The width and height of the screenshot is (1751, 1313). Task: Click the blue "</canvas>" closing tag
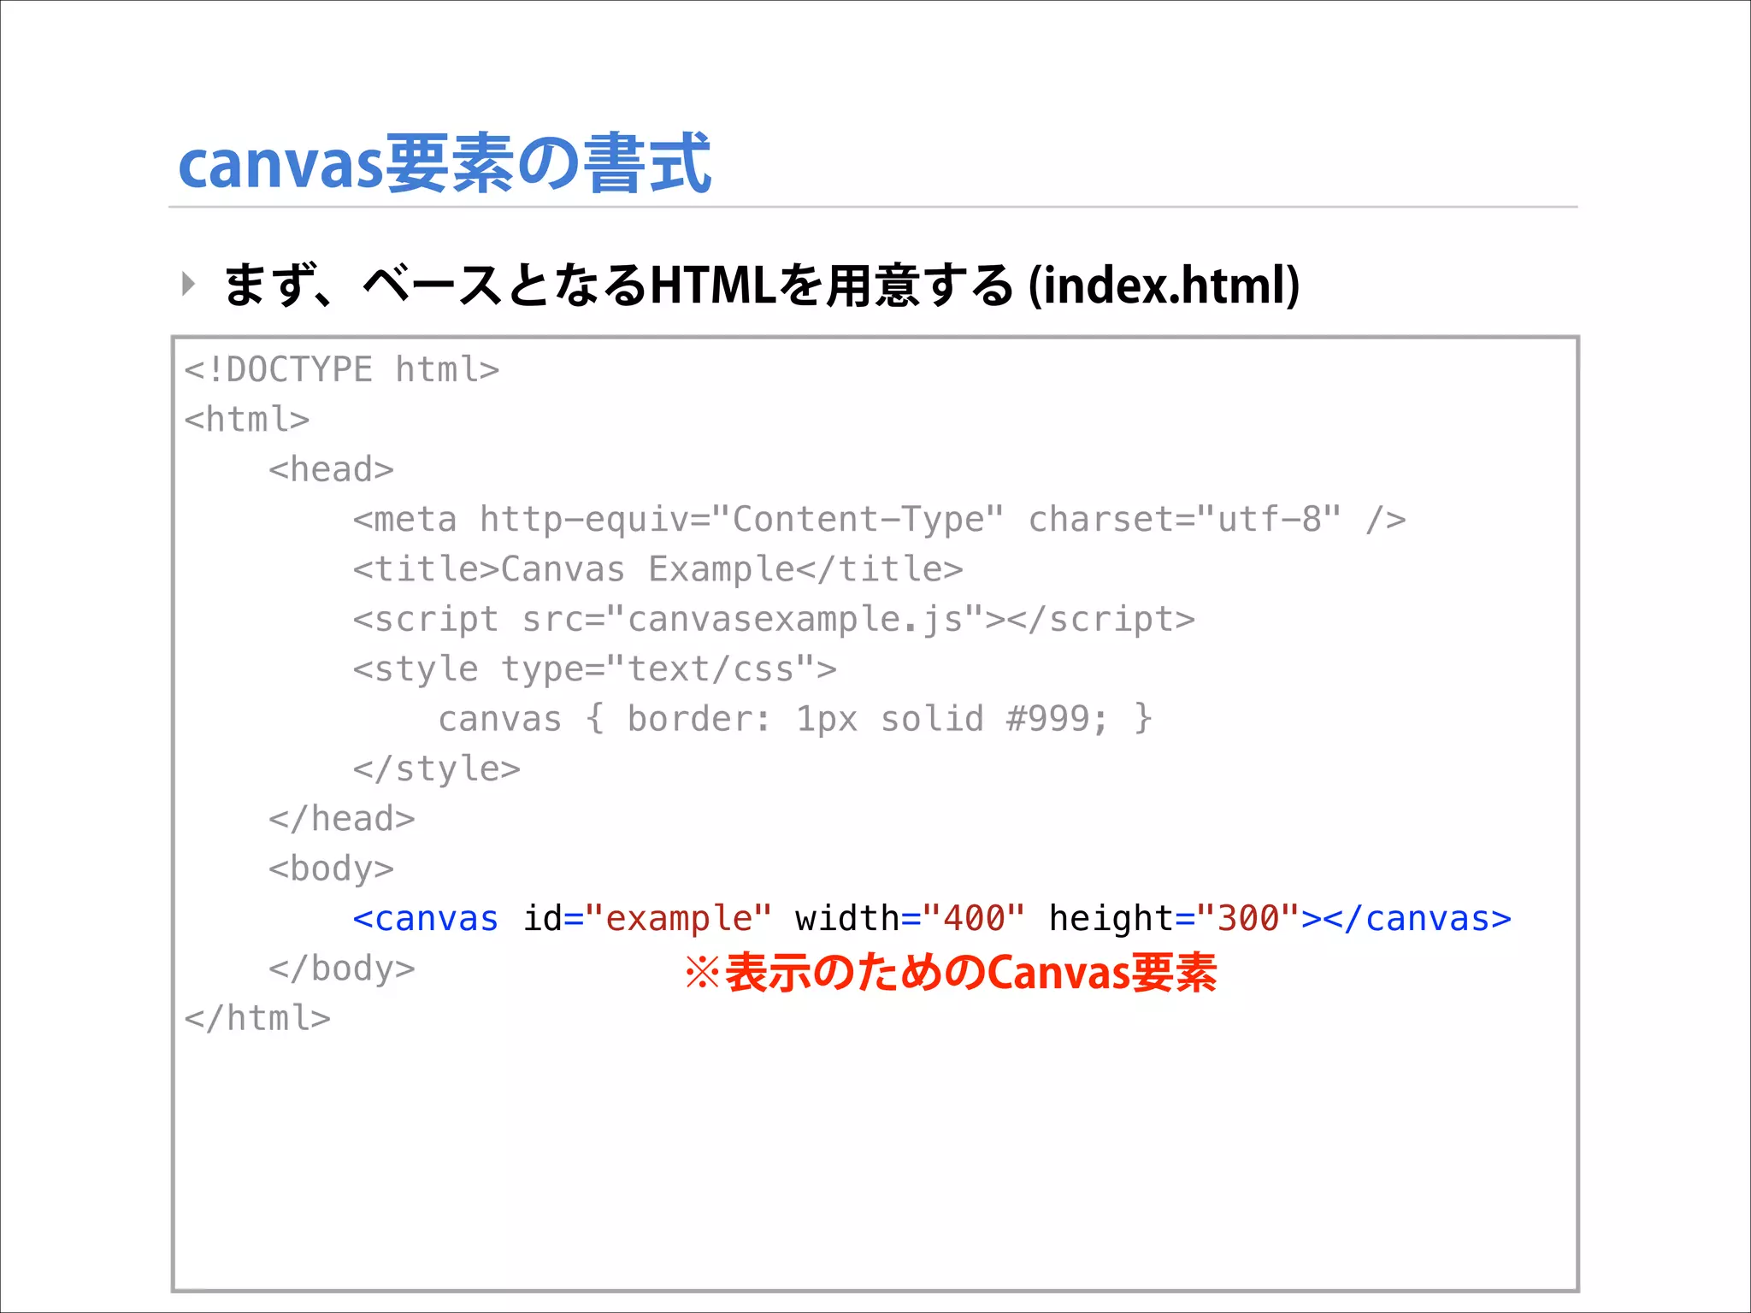click(x=1418, y=919)
